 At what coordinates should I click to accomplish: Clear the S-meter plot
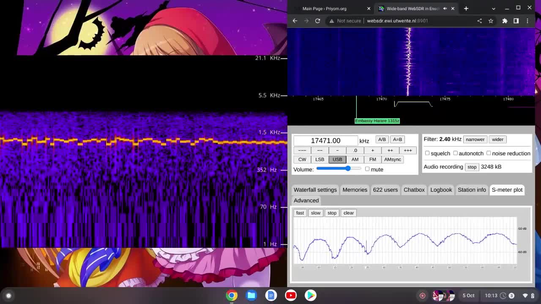(349, 213)
